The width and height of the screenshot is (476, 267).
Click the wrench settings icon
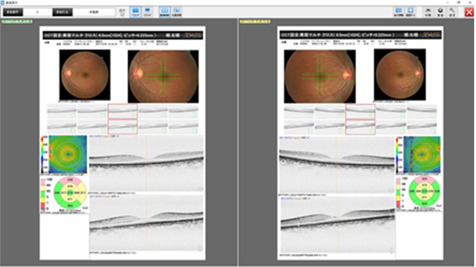(x=452, y=12)
